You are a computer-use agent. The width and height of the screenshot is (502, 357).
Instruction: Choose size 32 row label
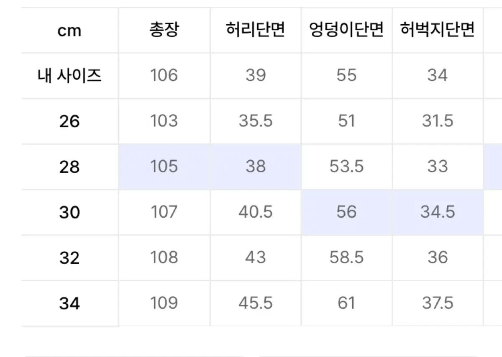click(x=69, y=258)
